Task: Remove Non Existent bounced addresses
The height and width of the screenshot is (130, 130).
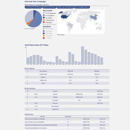Action: (97, 71)
